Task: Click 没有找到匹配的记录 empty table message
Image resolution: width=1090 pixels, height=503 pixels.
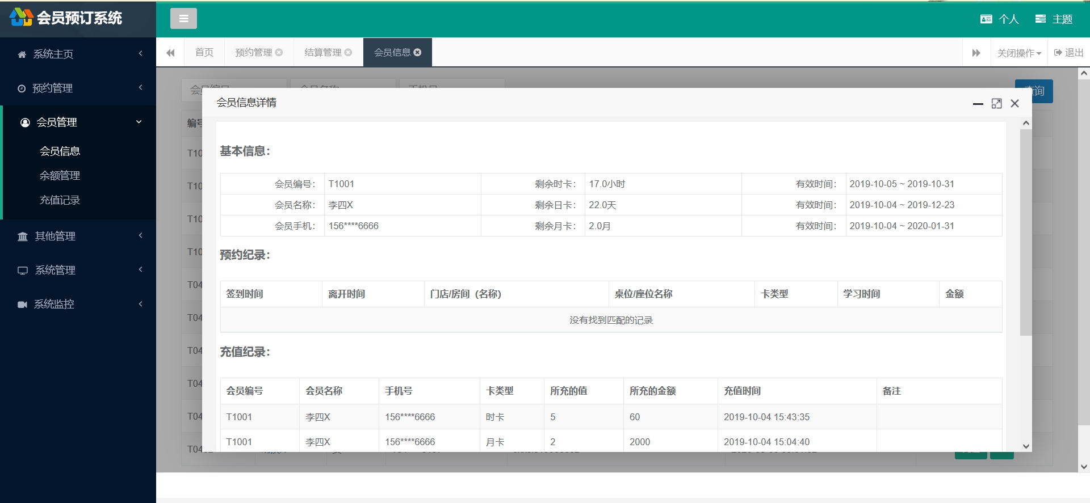Action: click(611, 320)
